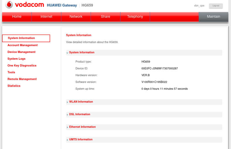Click the 'Device ID:' label
This screenshot has width=231, height=149.
point(82,68)
